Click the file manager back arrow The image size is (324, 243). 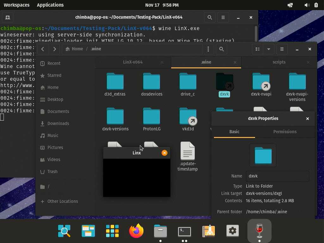point(43,49)
